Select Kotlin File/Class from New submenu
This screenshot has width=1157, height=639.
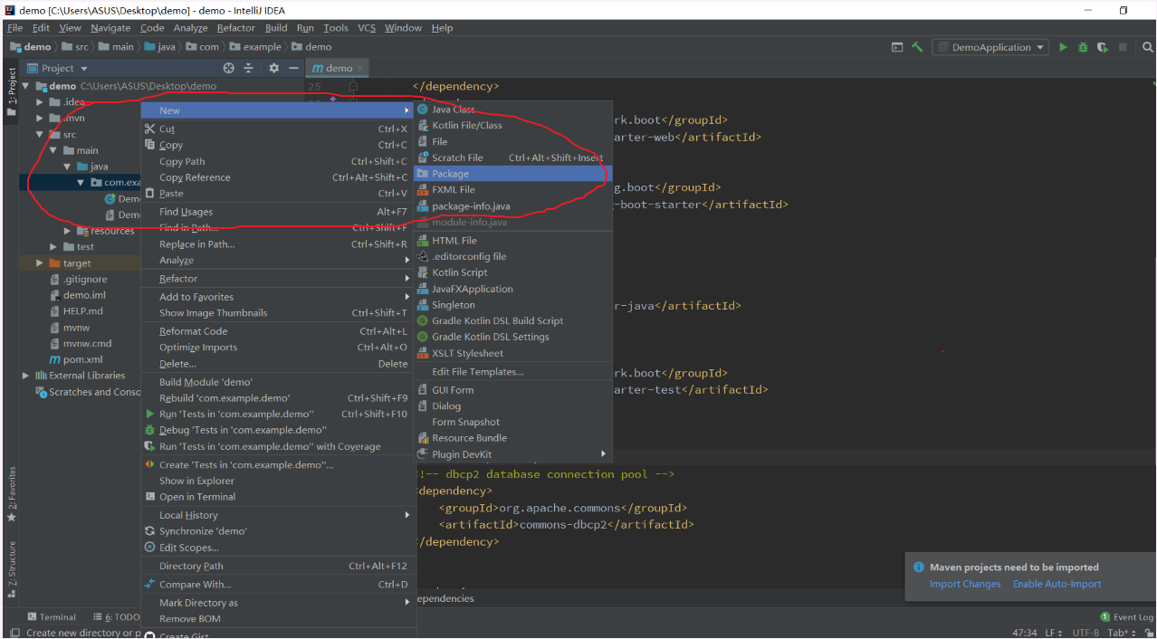[512, 125]
